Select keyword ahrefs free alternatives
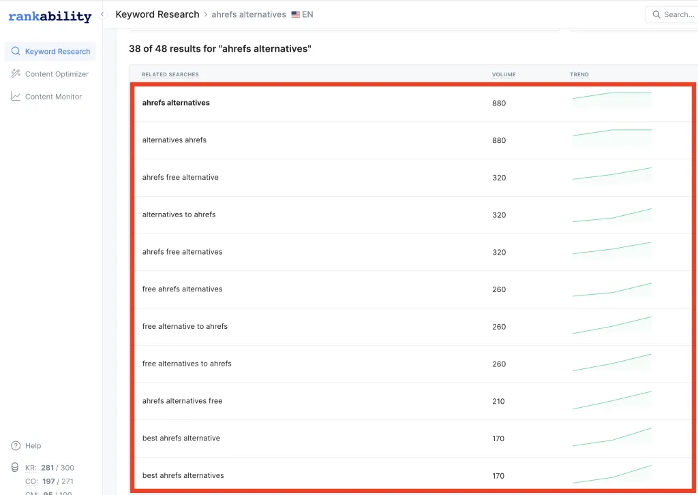 (182, 252)
